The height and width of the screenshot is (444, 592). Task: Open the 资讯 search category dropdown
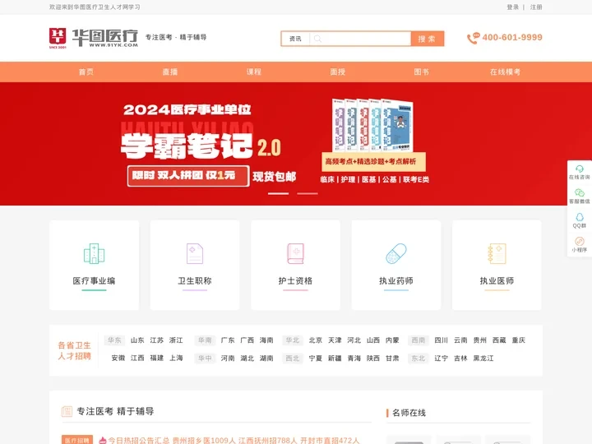point(295,39)
